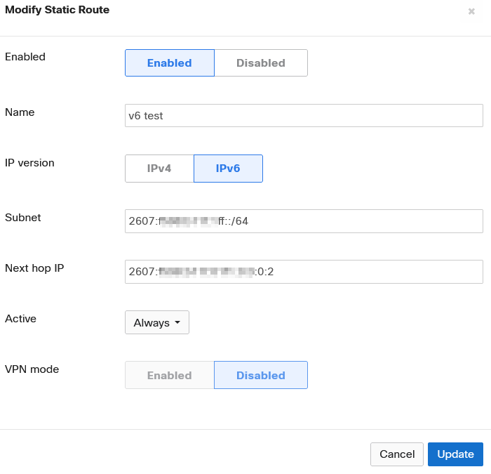
Task: Open the Active 'Always' dropdown
Action: tap(156, 323)
